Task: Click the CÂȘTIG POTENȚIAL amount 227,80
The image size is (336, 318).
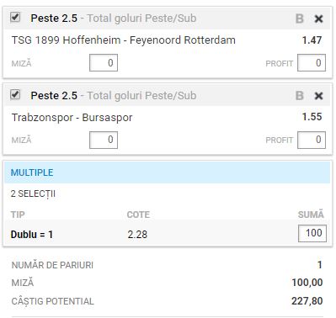Action: click(307, 301)
